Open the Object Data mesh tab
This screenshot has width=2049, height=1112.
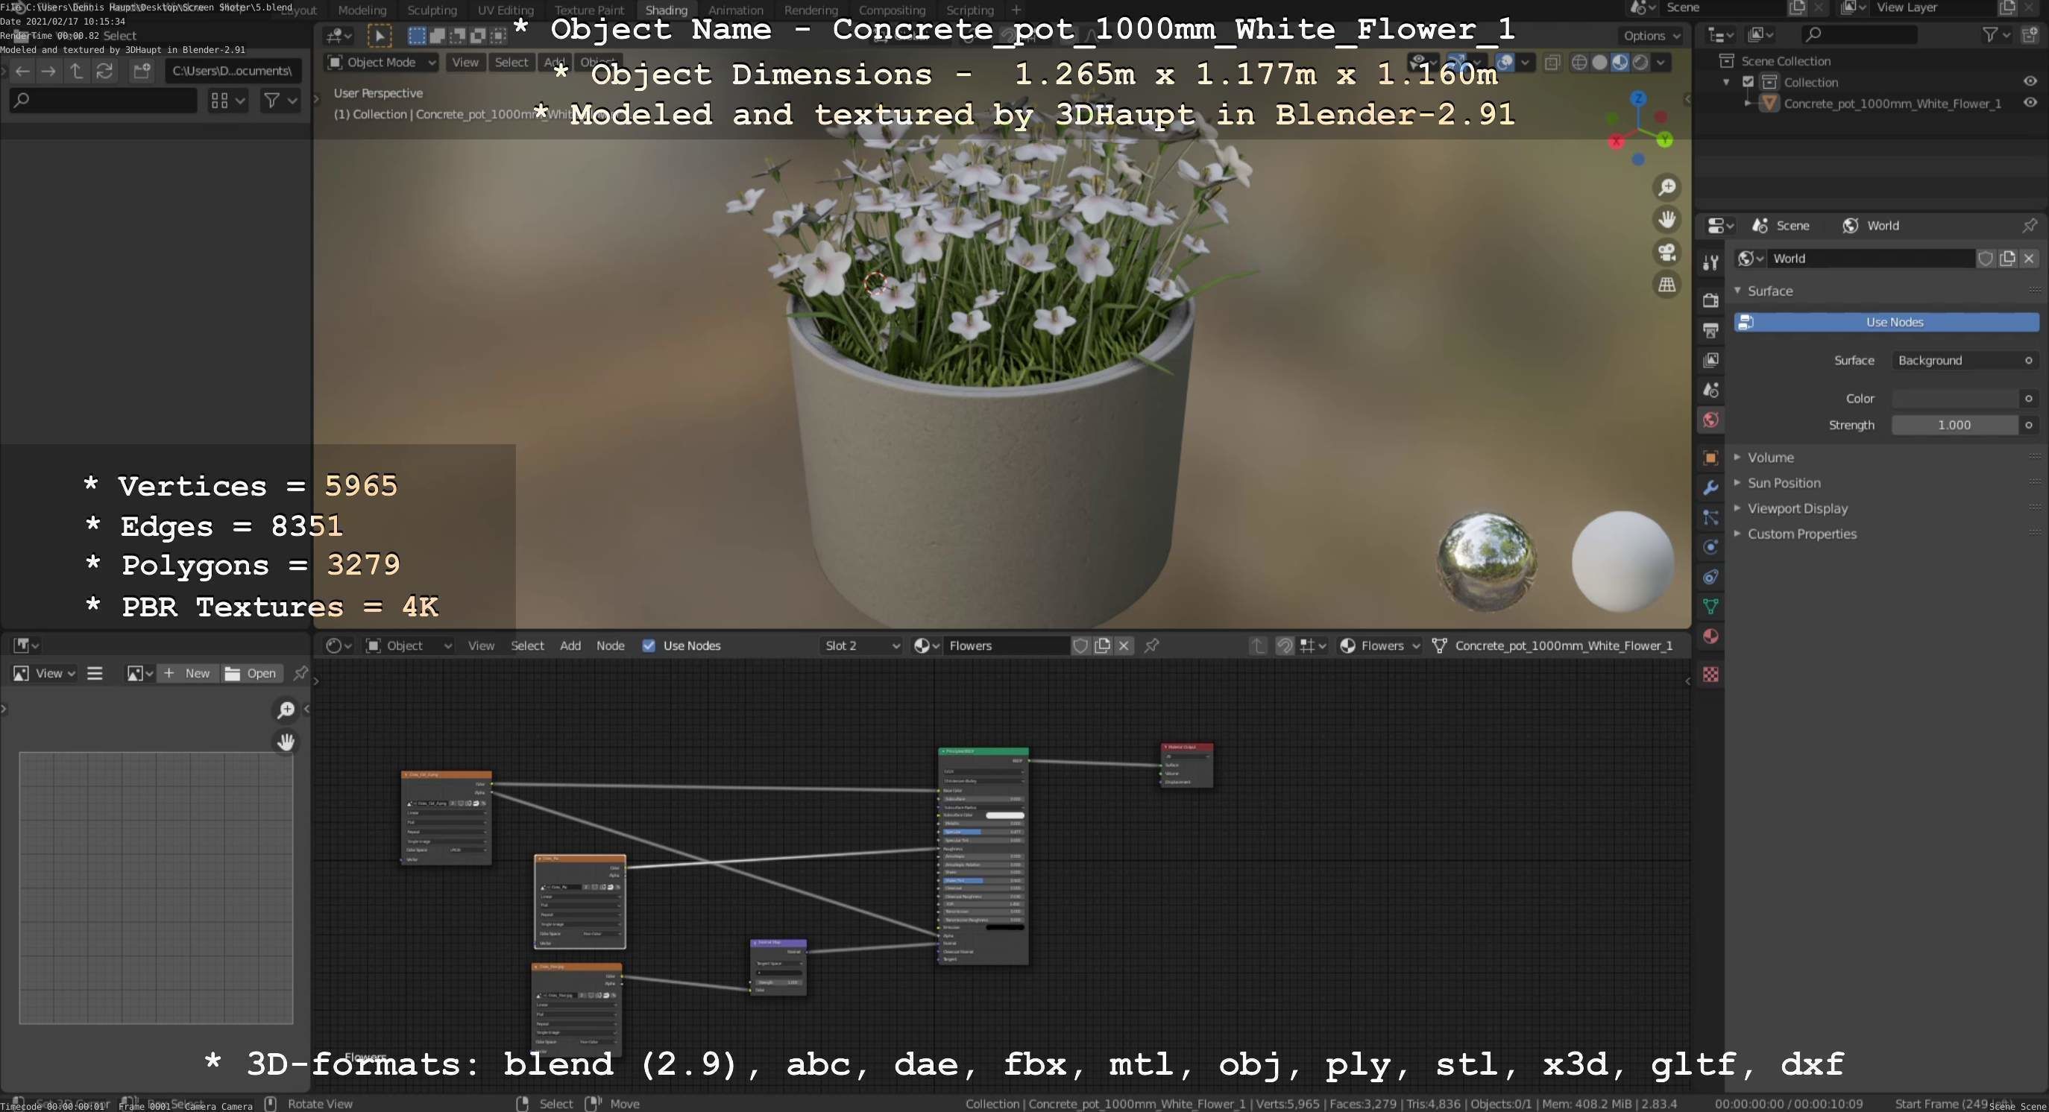[x=1710, y=607]
